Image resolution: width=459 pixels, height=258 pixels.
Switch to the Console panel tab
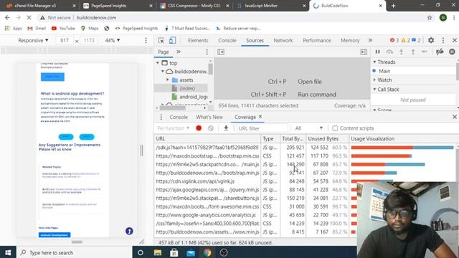pos(227,40)
